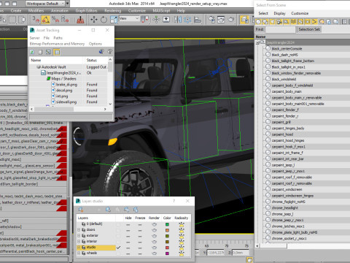The image size is (350, 263).
Task: Click Tree View icon in Asset Tracking
Action: pos(48,52)
